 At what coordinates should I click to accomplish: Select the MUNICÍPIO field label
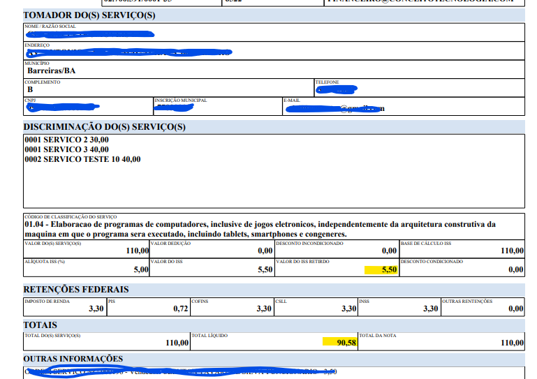click(37, 64)
